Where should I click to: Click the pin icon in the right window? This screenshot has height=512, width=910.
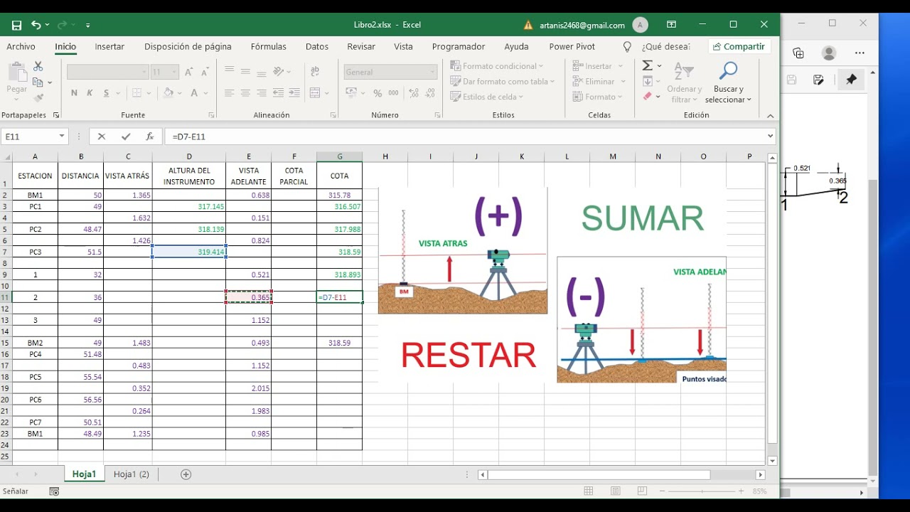click(x=852, y=80)
